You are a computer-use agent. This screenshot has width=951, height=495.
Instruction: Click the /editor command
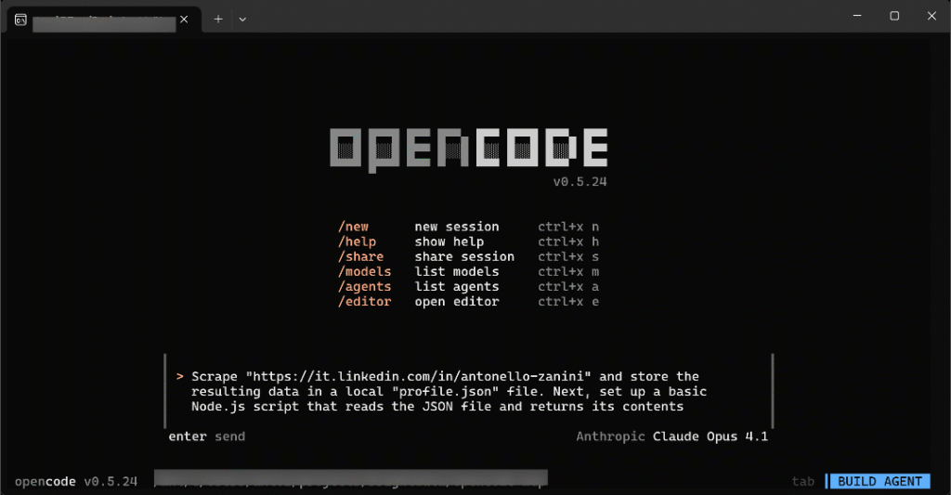[364, 302]
